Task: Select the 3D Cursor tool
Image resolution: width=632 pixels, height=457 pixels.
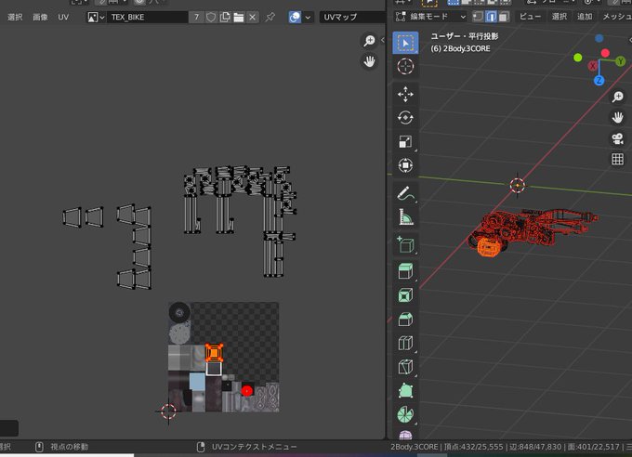Action: 405,67
